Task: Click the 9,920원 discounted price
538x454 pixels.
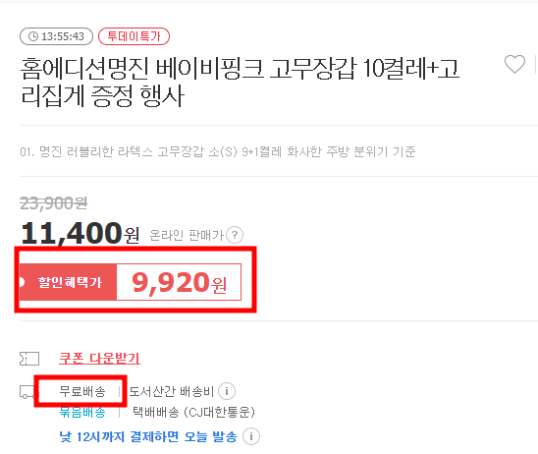Action: (x=179, y=282)
